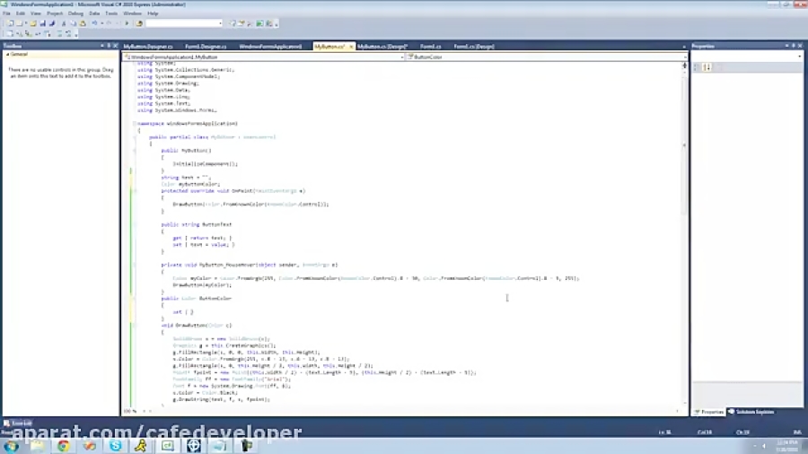Viewport: 808px width, 454px height.
Task: Open the Window menu
Action: click(132, 13)
